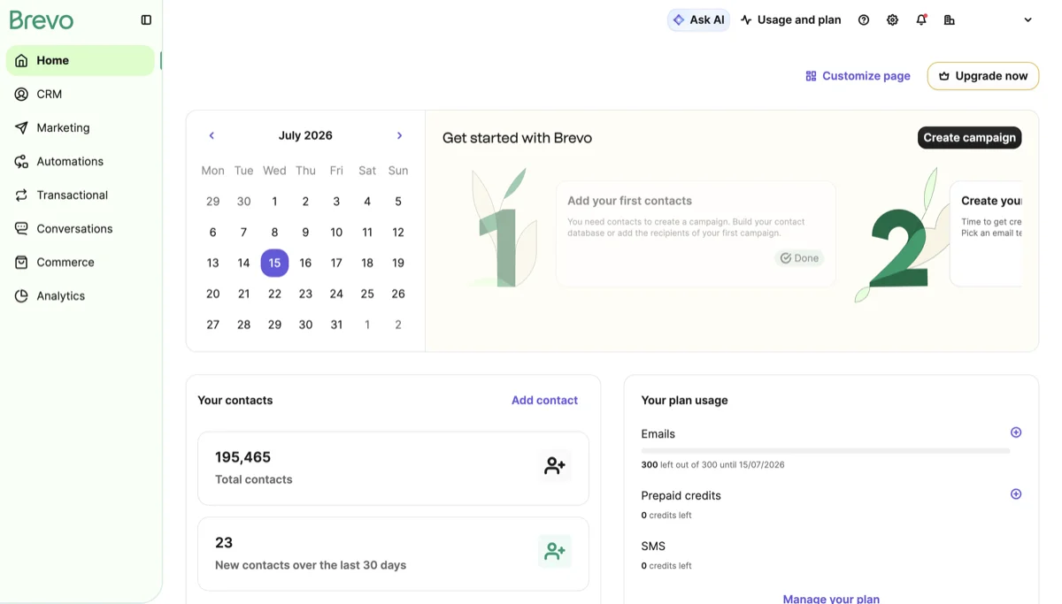Click the Prepaid credits label
The width and height of the screenshot is (1062, 604).
click(681, 495)
